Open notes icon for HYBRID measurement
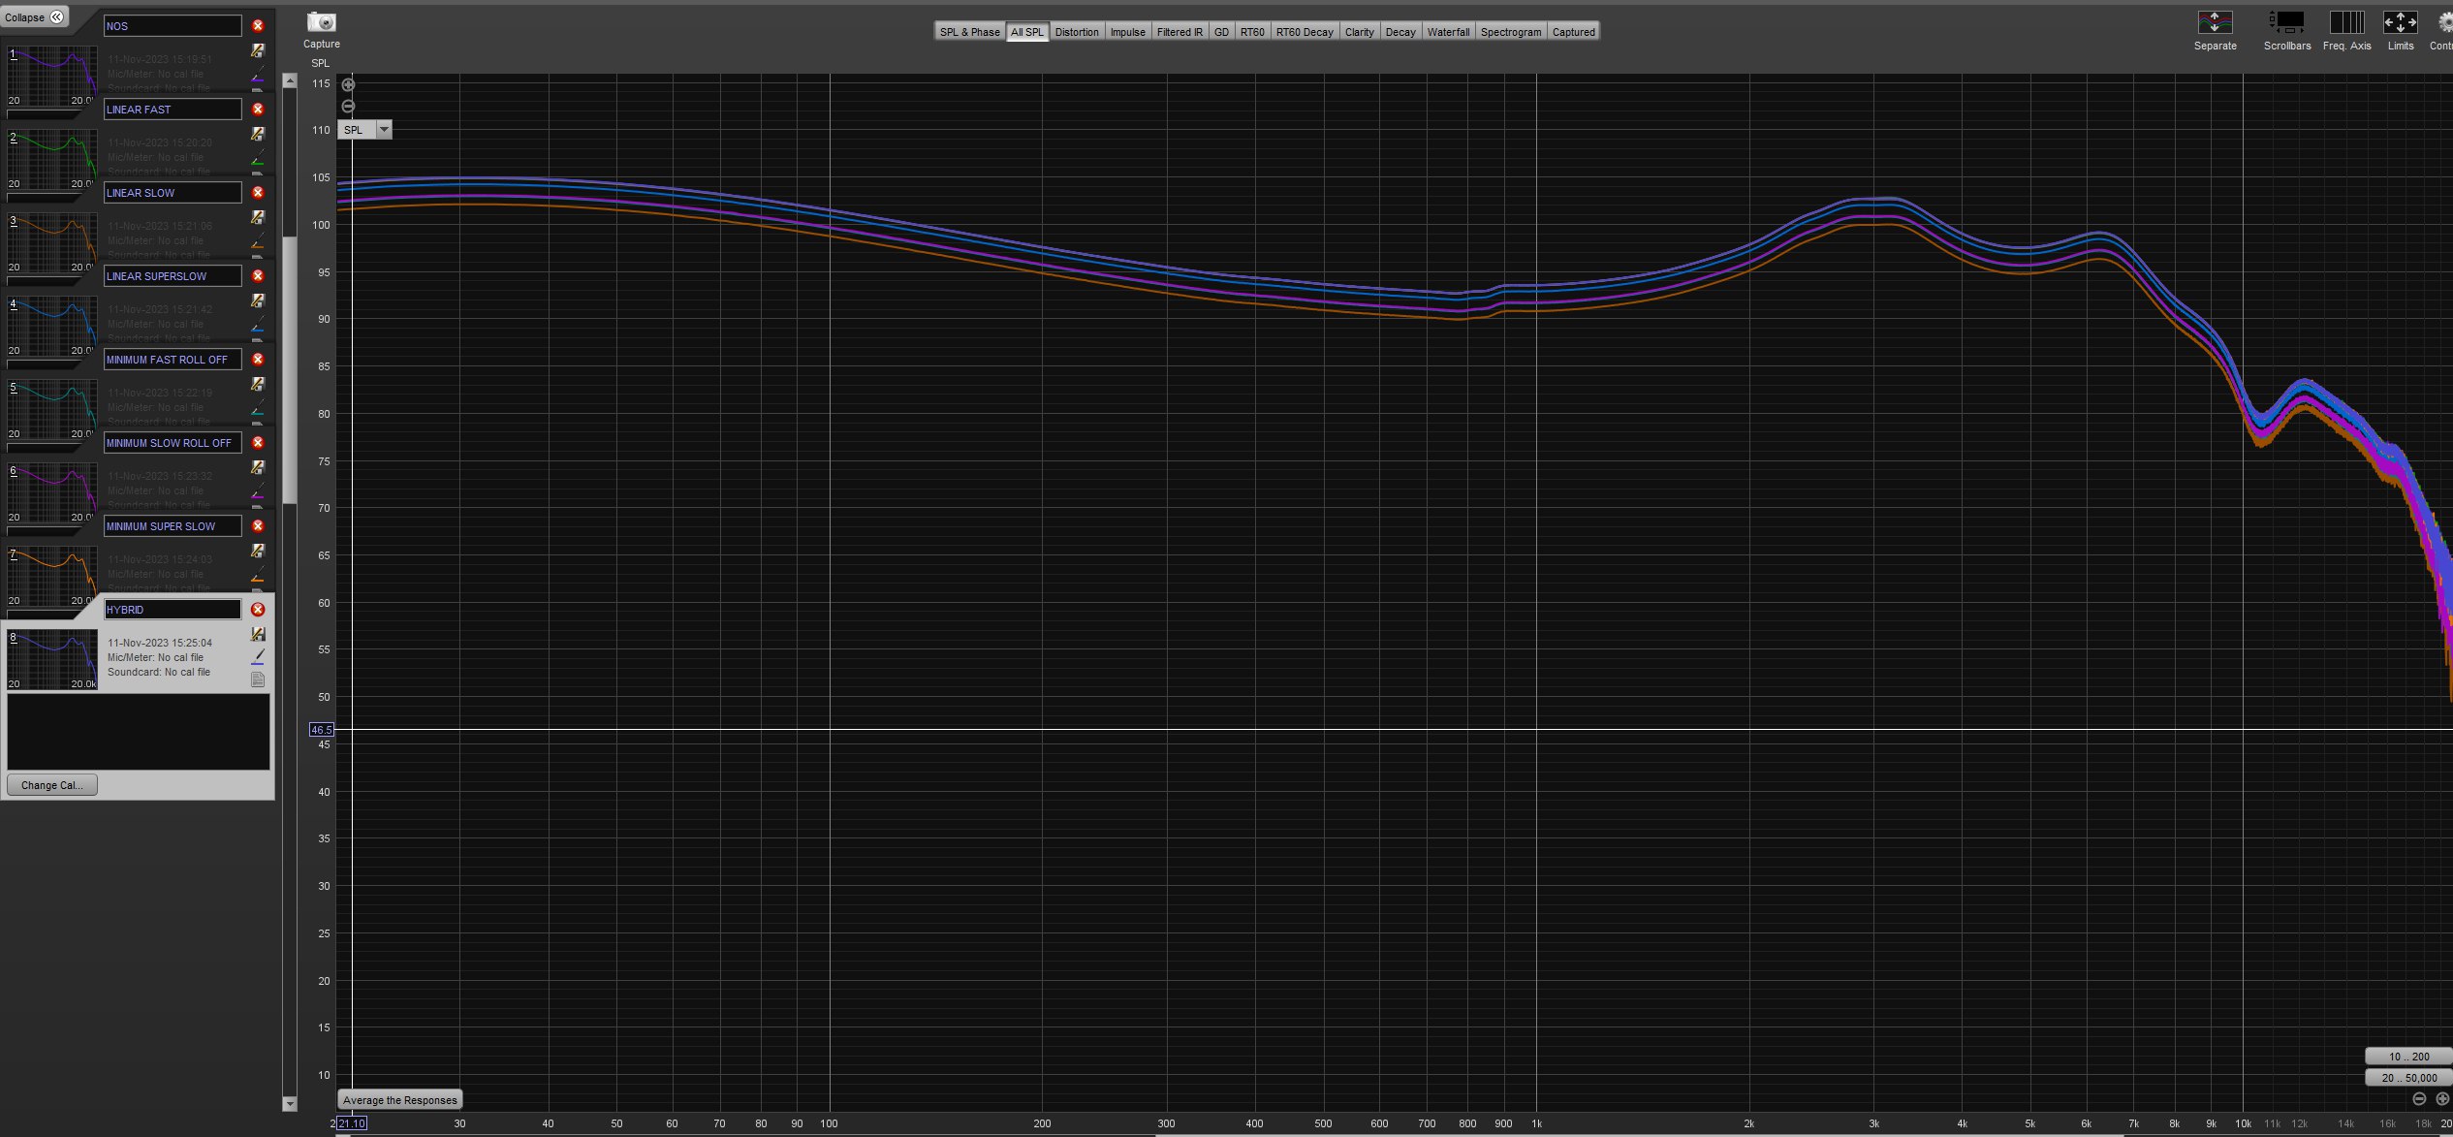Screen dimensions: 2453x1137 [x=258, y=679]
